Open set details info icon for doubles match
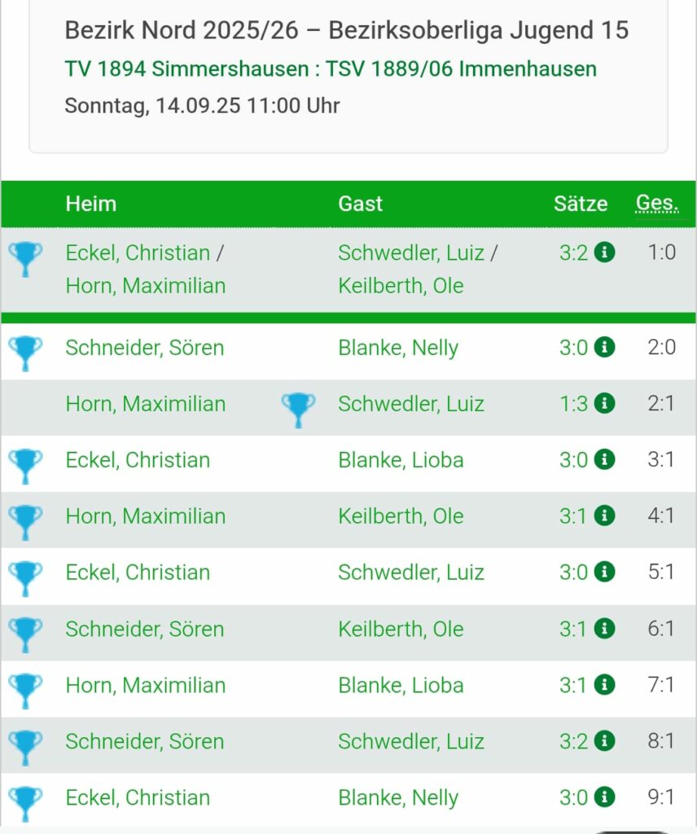The height and width of the screenshot is (834, 697). (604, 252)
